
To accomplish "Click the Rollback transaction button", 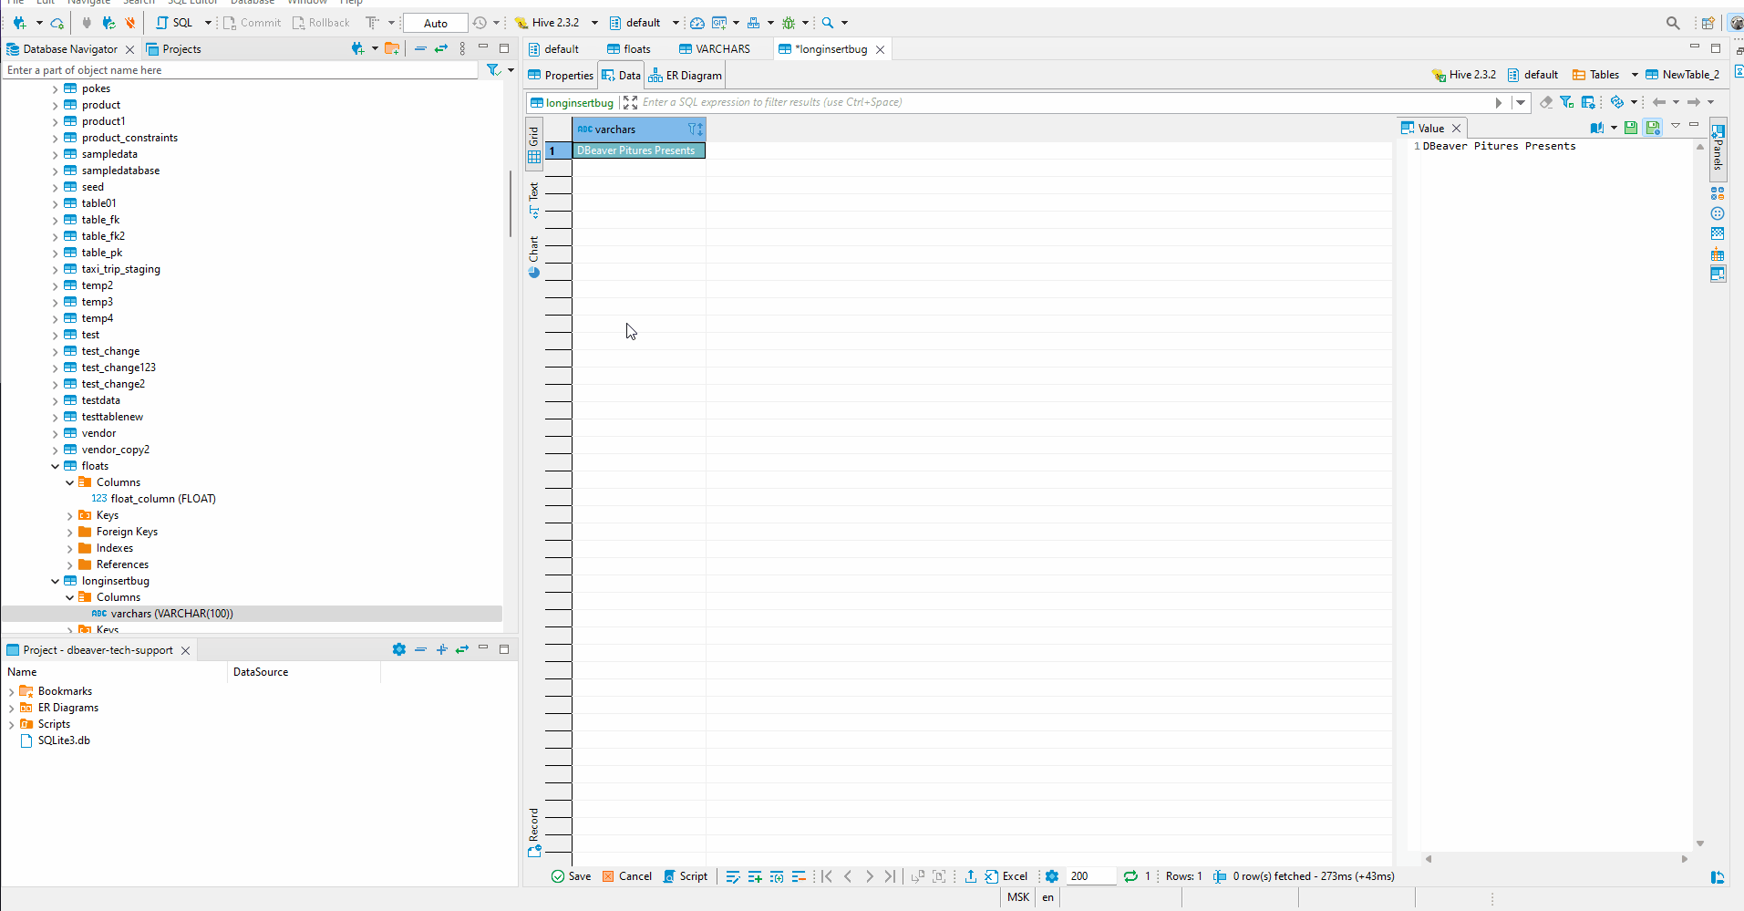I will click(x=321, y=23).
